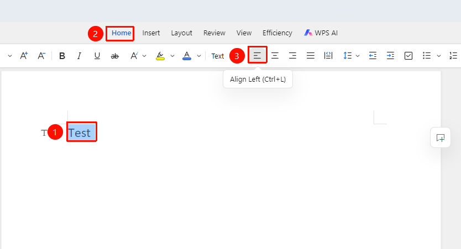Add a comment using the side button

click(441, 137)
